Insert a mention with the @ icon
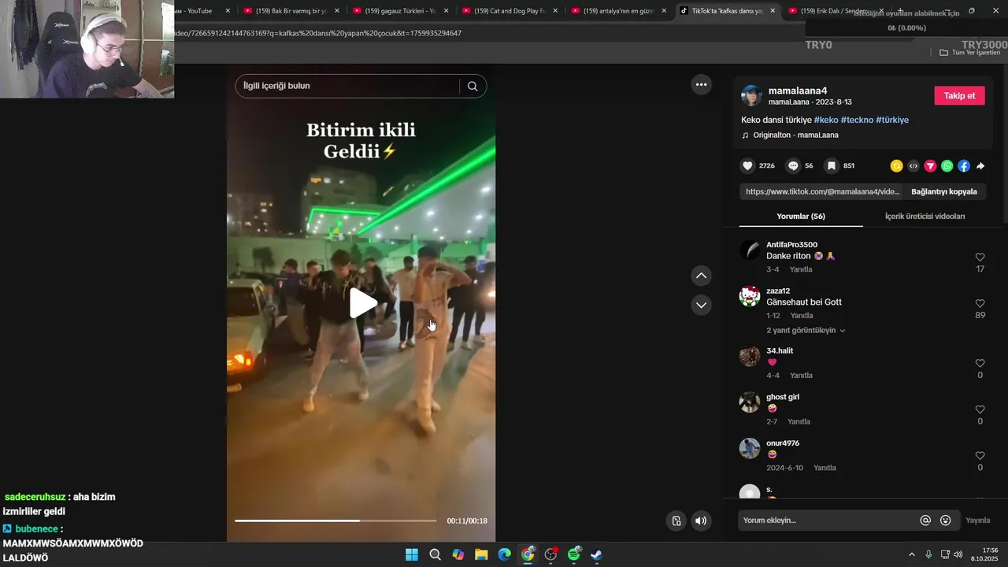The width and height of the screenshot is (1008, 567). [925, 521]
